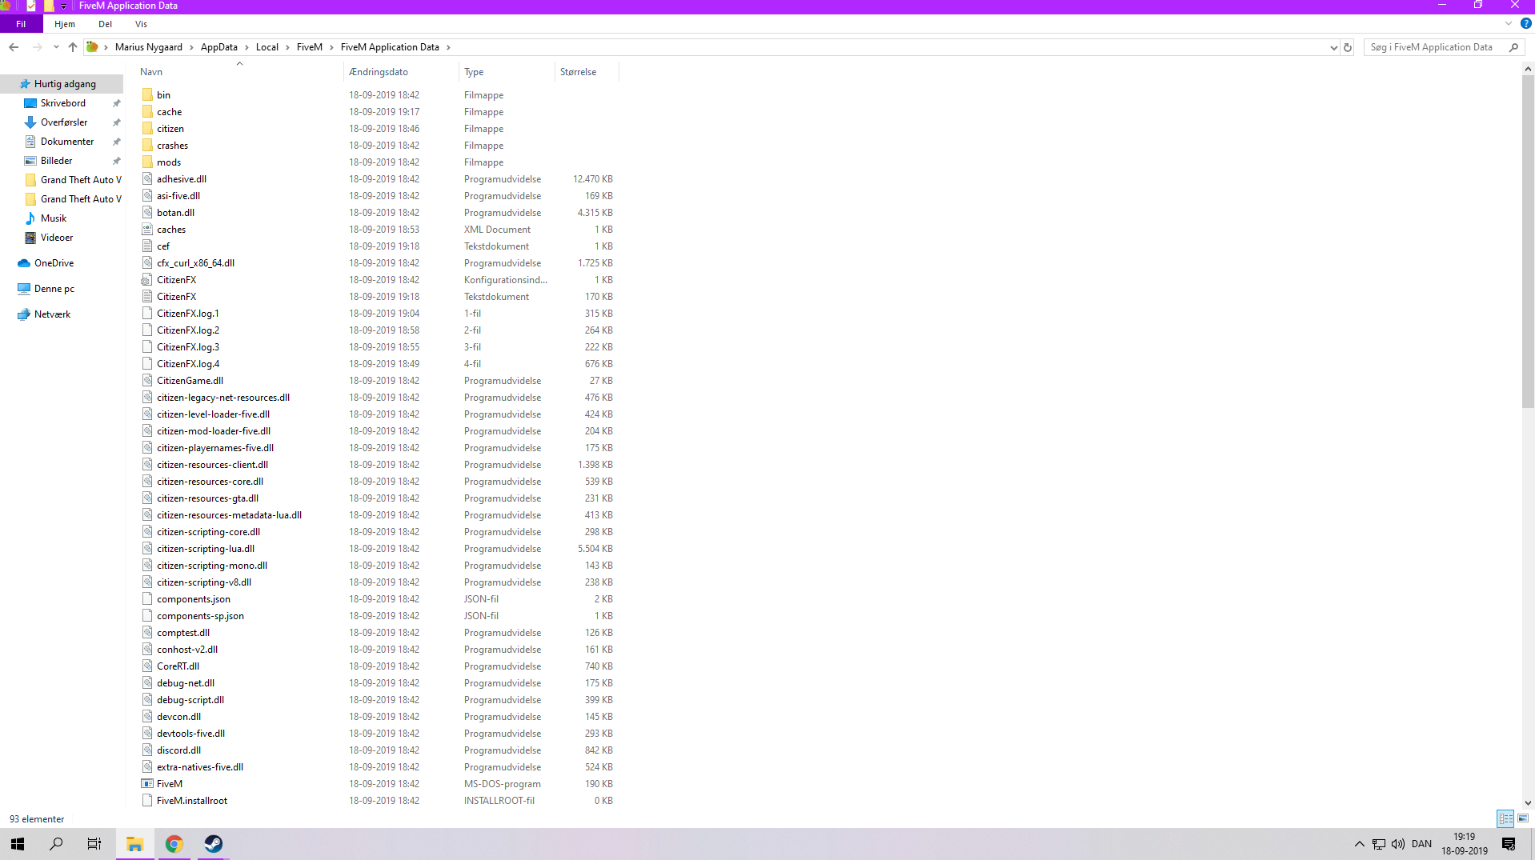The height and width of the screenshot is (860, 1535).
Task: Select Netværk in the navigation pane
Action: pyautogui.click(x=52, y=314)
